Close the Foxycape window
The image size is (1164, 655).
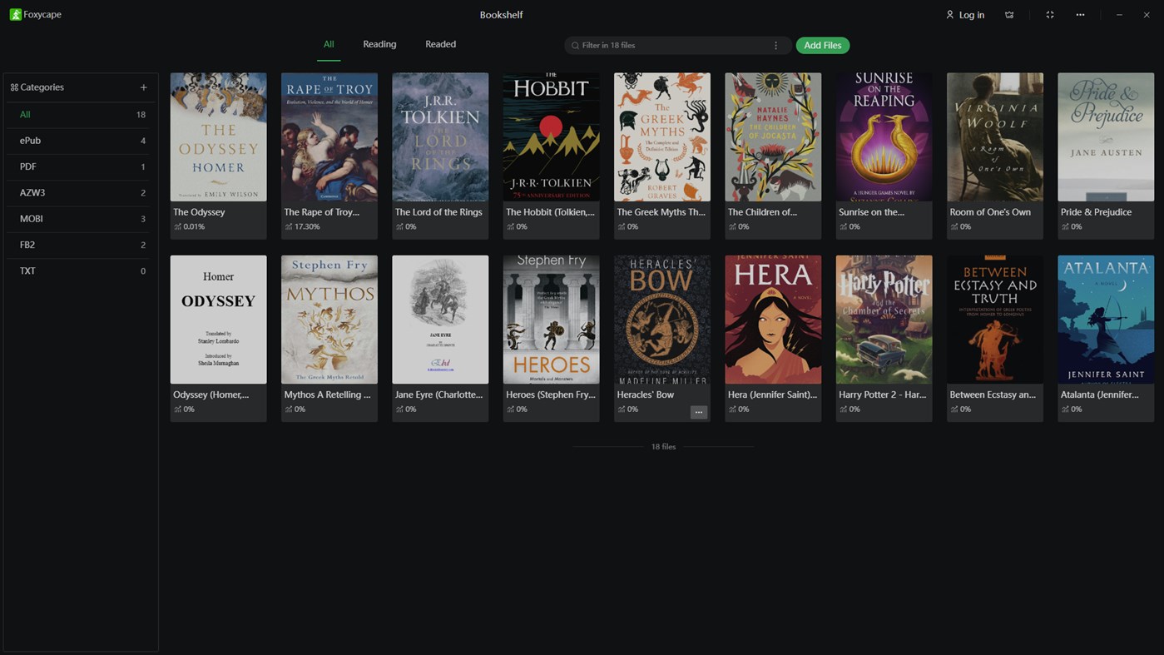[1147, 15]
